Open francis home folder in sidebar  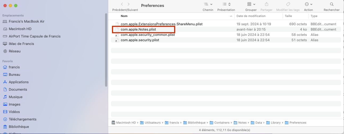(14, 67)
